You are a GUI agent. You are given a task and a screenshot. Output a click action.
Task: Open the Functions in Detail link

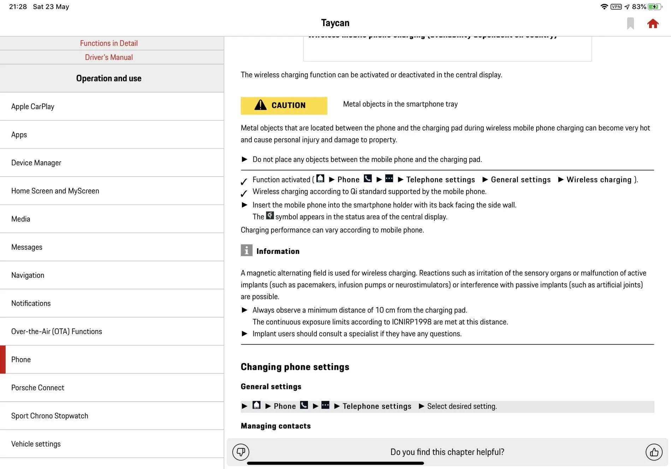tap(109, 43)
